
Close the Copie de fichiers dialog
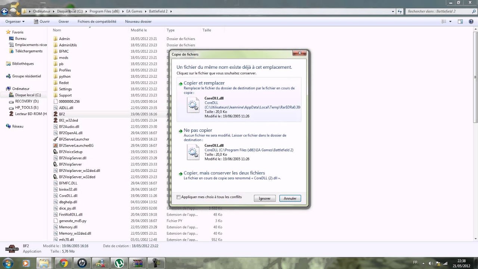299,53
